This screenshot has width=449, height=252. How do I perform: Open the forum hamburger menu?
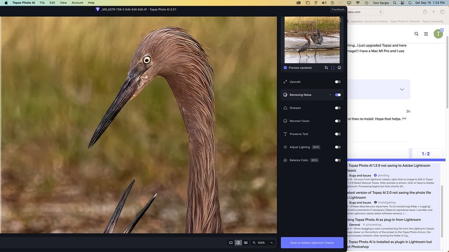click(x=426, y=34)
